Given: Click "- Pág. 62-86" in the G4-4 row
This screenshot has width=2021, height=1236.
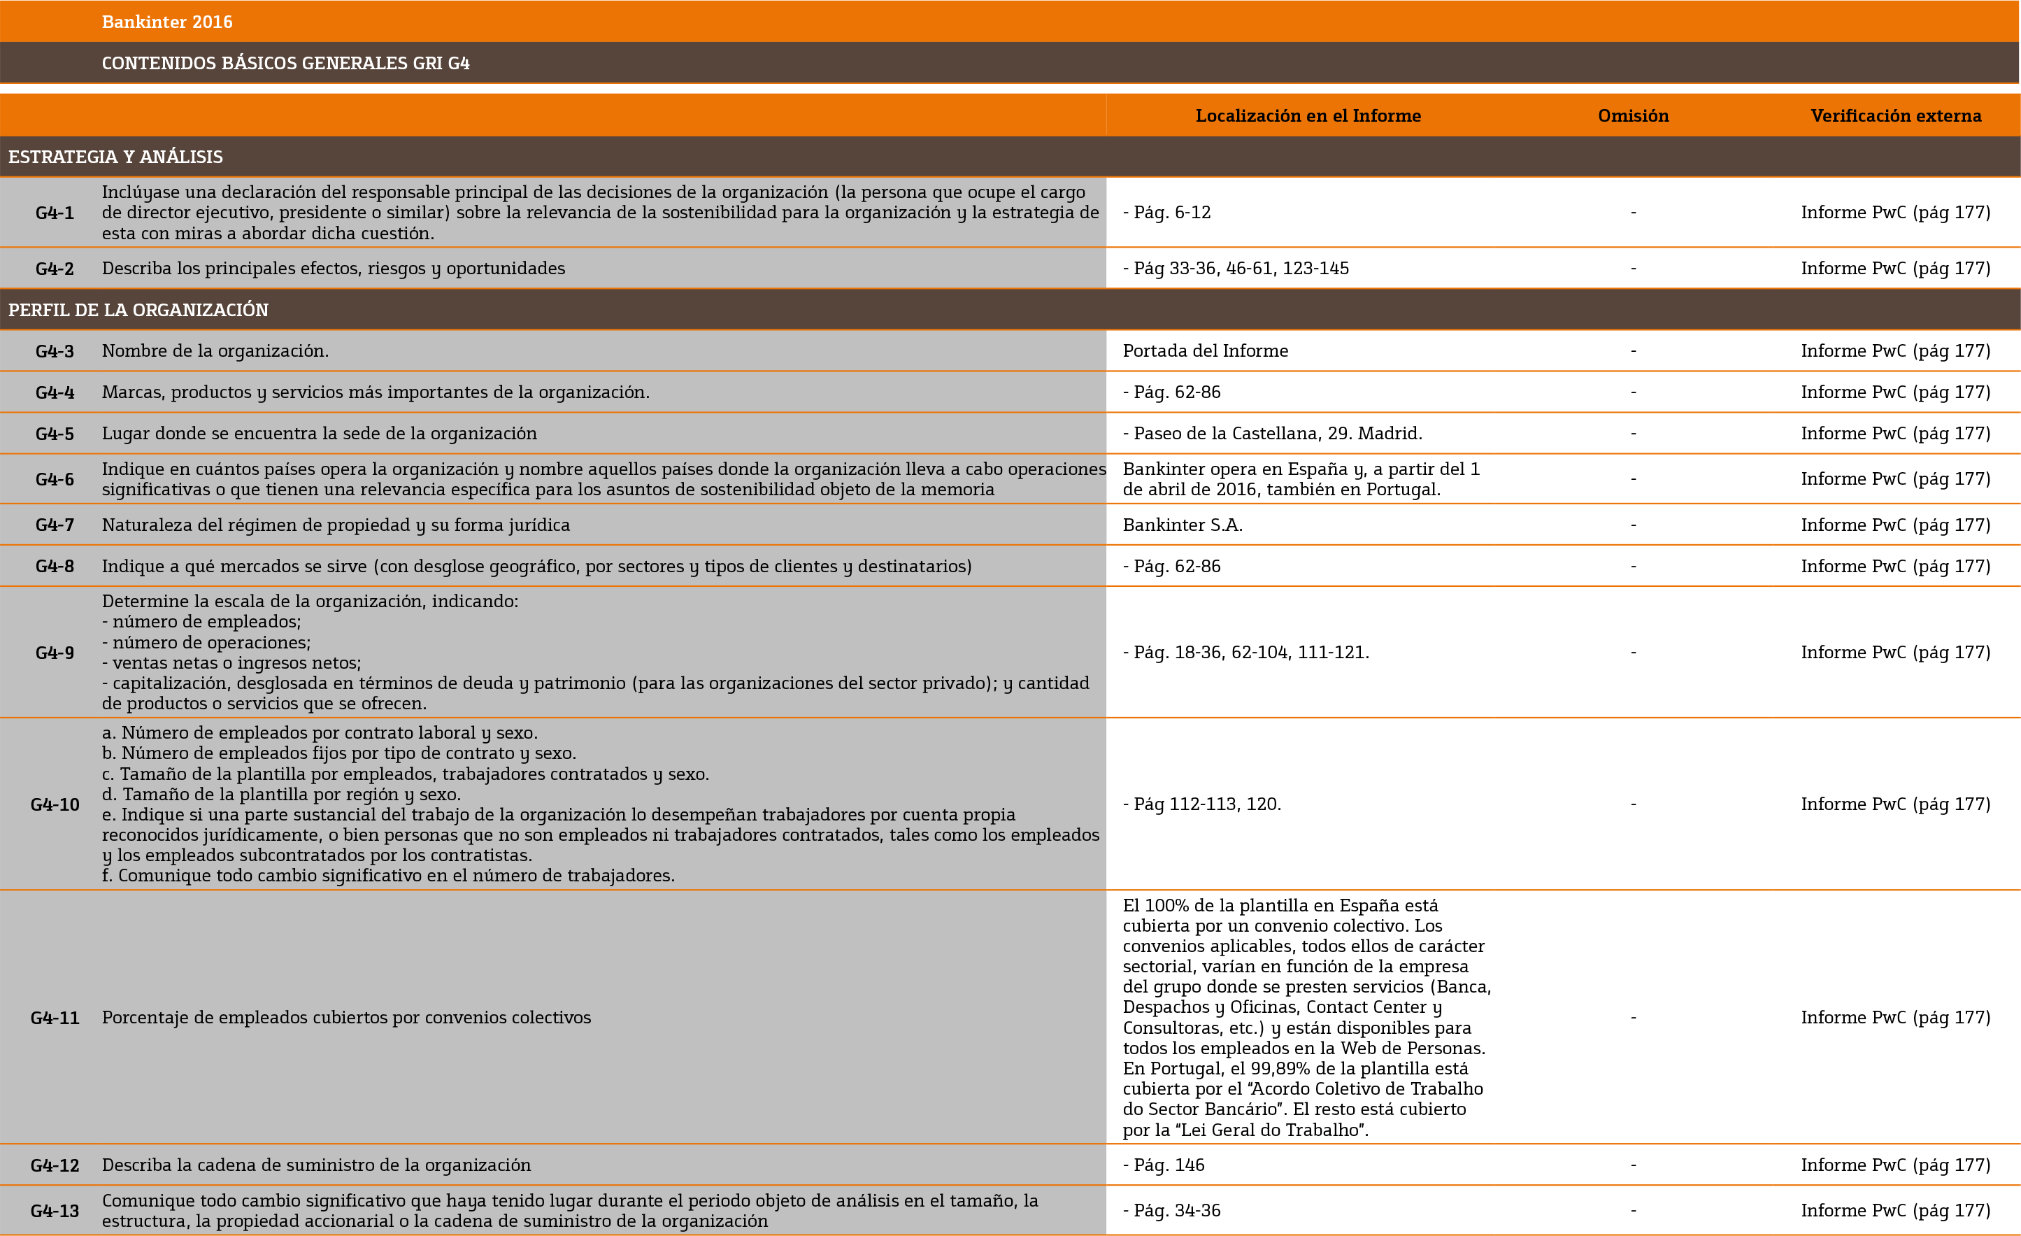Looking at the screenshot, I should coord(1171,392).
